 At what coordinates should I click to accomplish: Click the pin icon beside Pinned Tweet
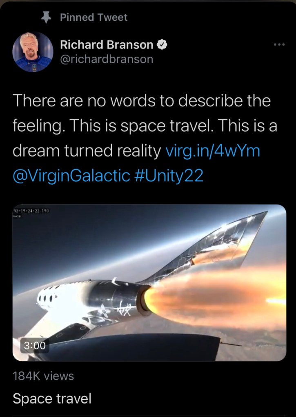click(x=47, y=18)
